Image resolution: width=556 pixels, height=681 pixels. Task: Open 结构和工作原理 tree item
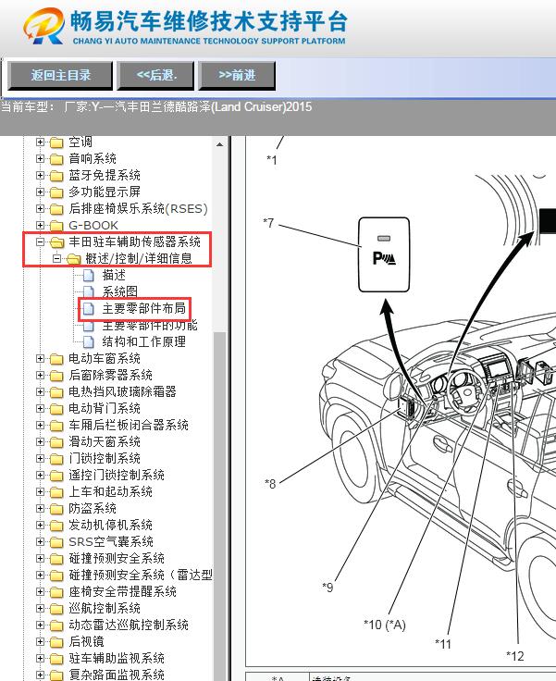tap(143, 341)
